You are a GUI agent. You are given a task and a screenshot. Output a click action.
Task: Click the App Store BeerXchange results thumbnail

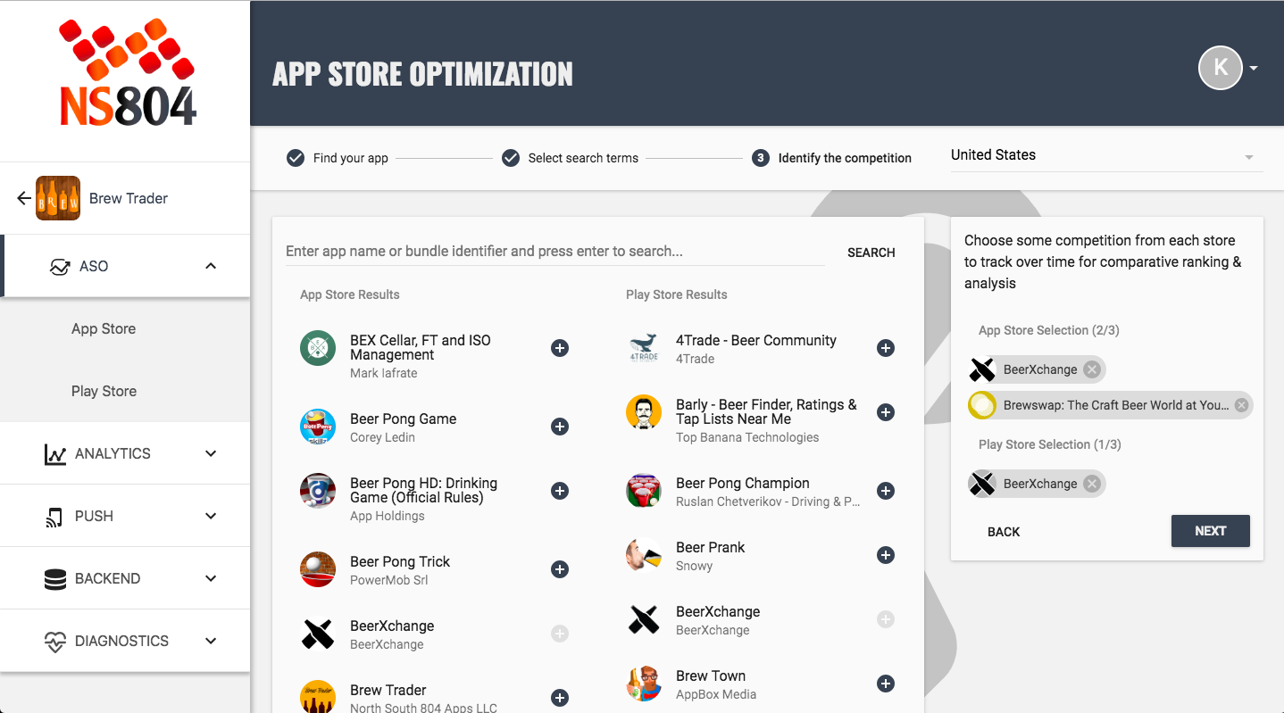click(318, 634)
